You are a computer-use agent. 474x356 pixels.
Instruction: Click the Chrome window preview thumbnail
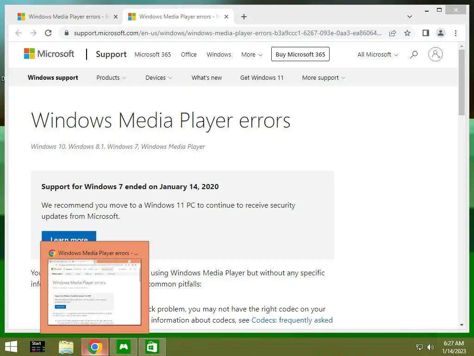pos(94,292)
